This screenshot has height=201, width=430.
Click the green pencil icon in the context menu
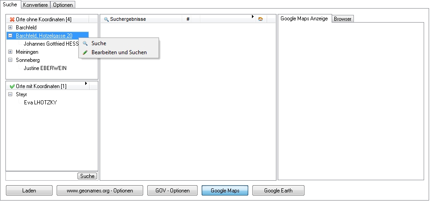[85, 52]
